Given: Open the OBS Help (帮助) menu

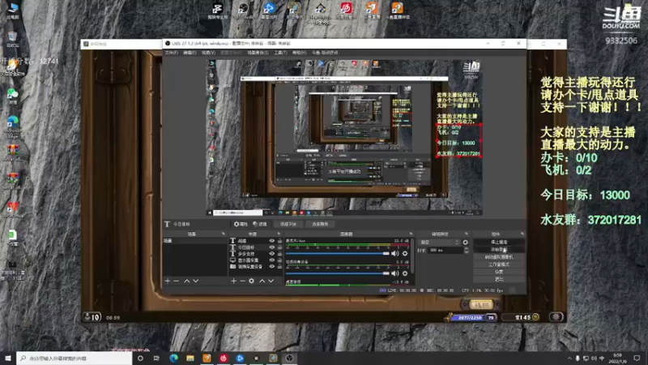Looking at the screenshot, I should [299, 53].
